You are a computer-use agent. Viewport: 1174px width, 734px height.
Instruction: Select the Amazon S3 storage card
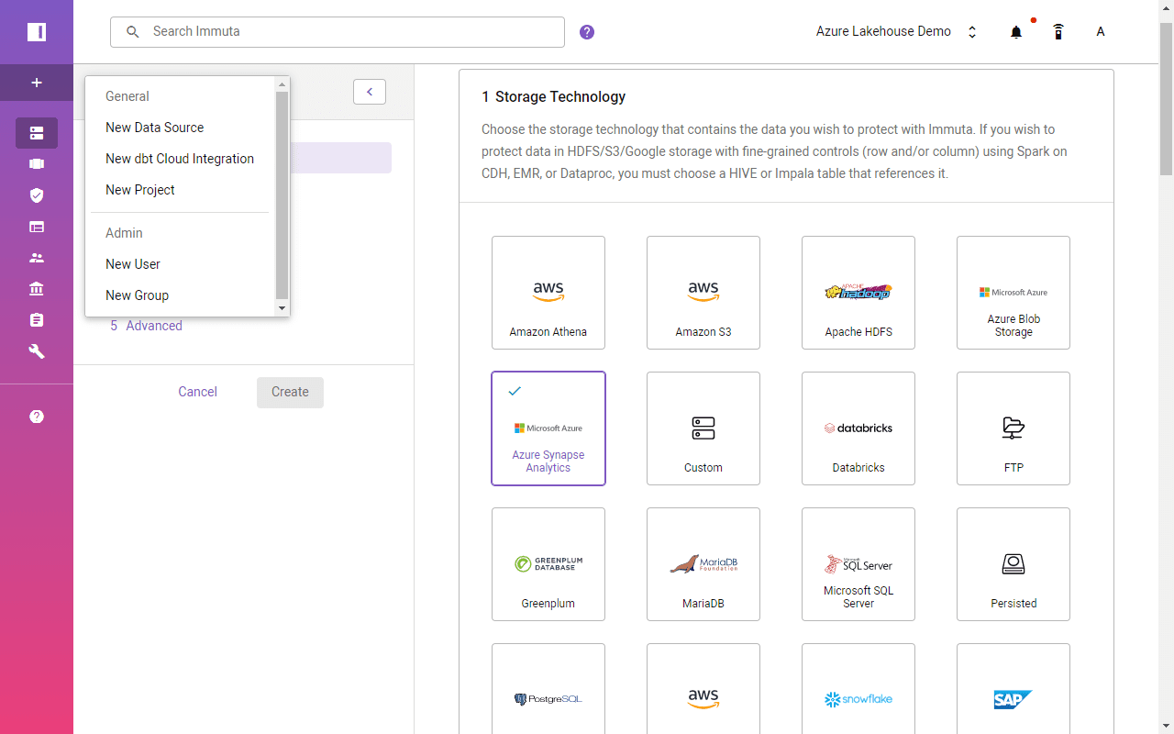click(703, 293)
